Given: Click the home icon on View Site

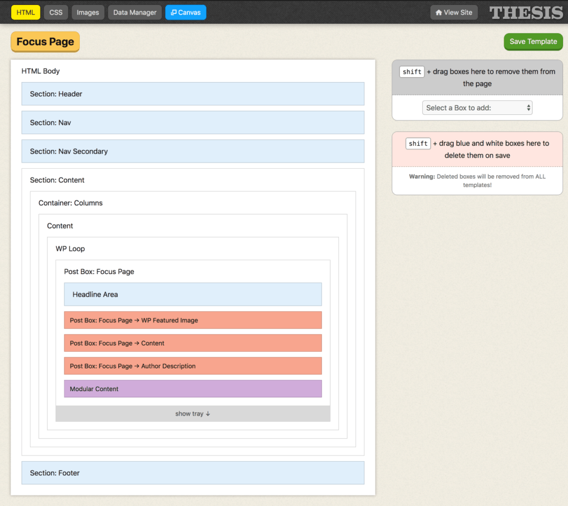Looking at the screenshot, I should click(440, 12).
